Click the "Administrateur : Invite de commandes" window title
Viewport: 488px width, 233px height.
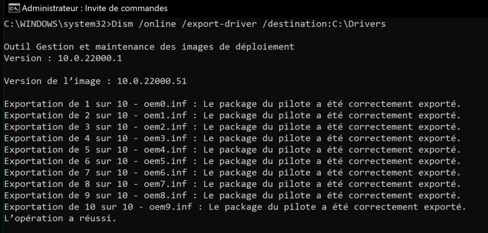click(95, 8)
